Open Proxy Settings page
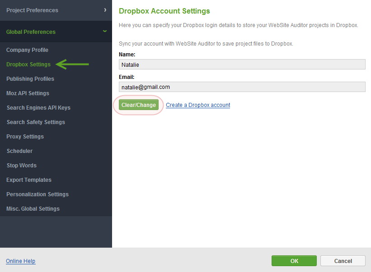The image size is (371, 272). (25, 137)
